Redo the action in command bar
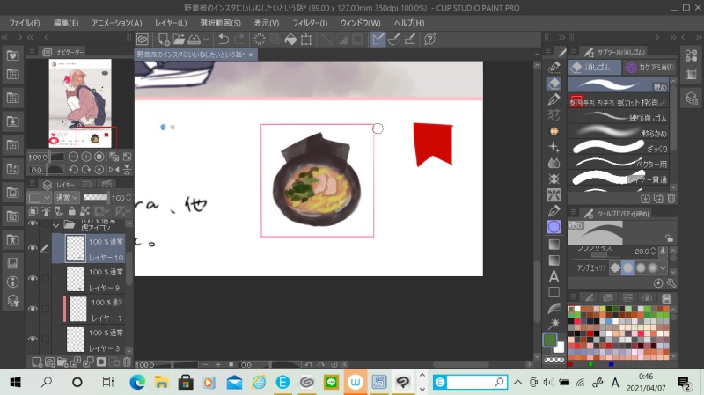The image size is (704, 395). tap(238, 40)
